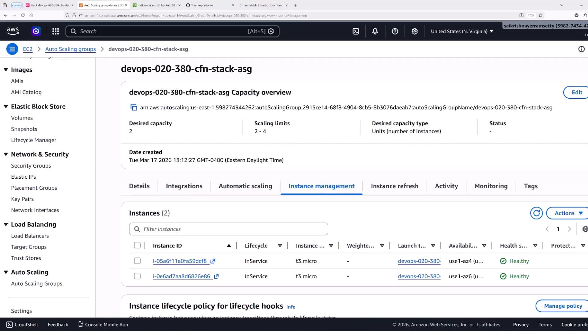Image resolution: width=588 pixels, height=331 pixels.
Task: Open the info panel icon beside the breadcrumb
Action: tap(581, 49)
